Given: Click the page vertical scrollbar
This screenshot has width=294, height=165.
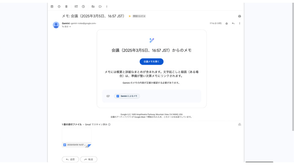Looking at the screenshot, I should 293,66.
